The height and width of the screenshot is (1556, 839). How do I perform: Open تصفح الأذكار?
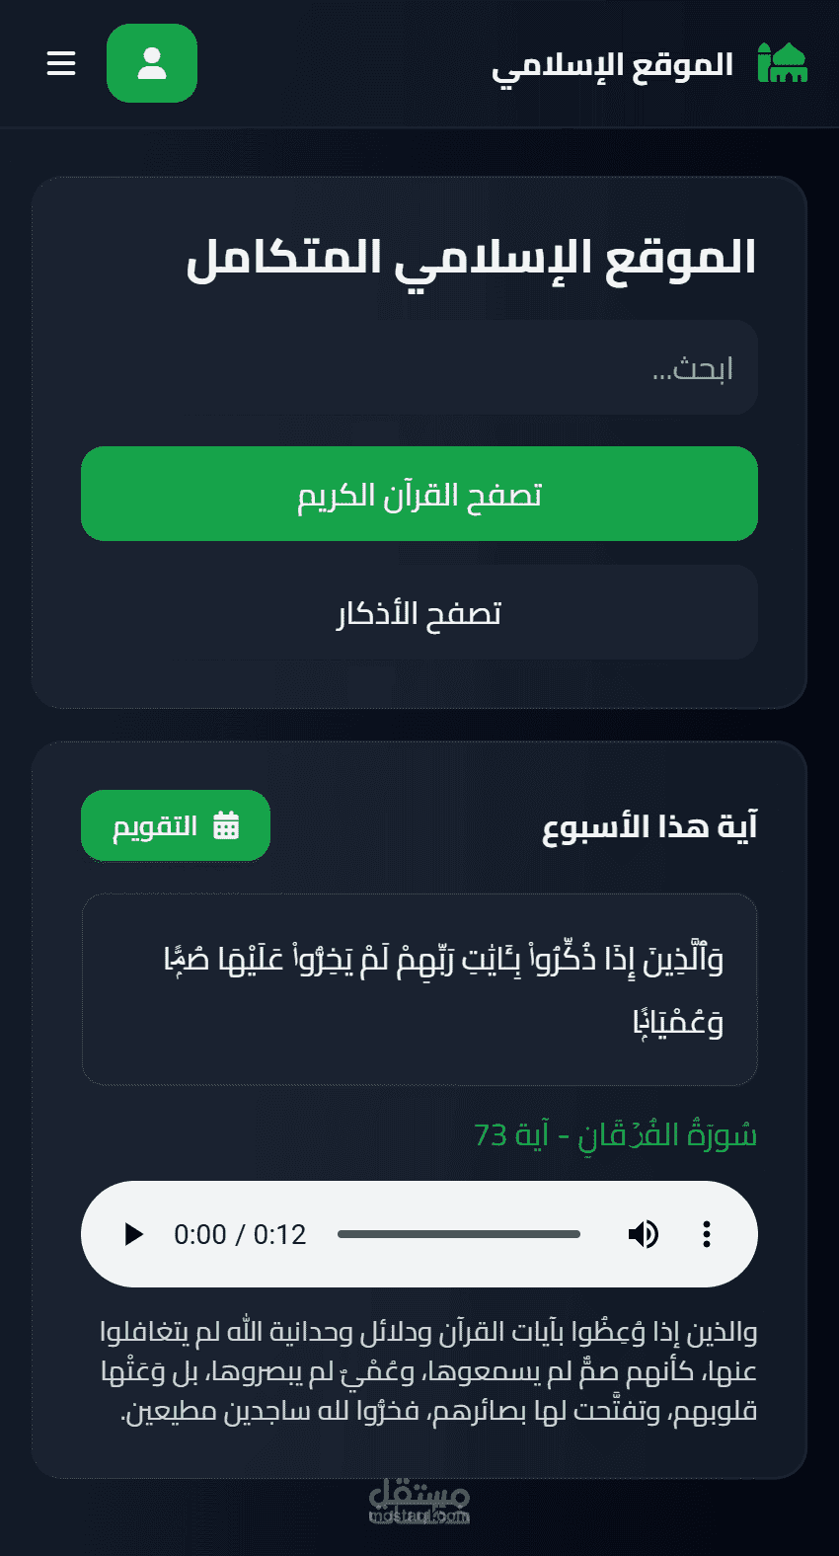(x=419, y=612)
